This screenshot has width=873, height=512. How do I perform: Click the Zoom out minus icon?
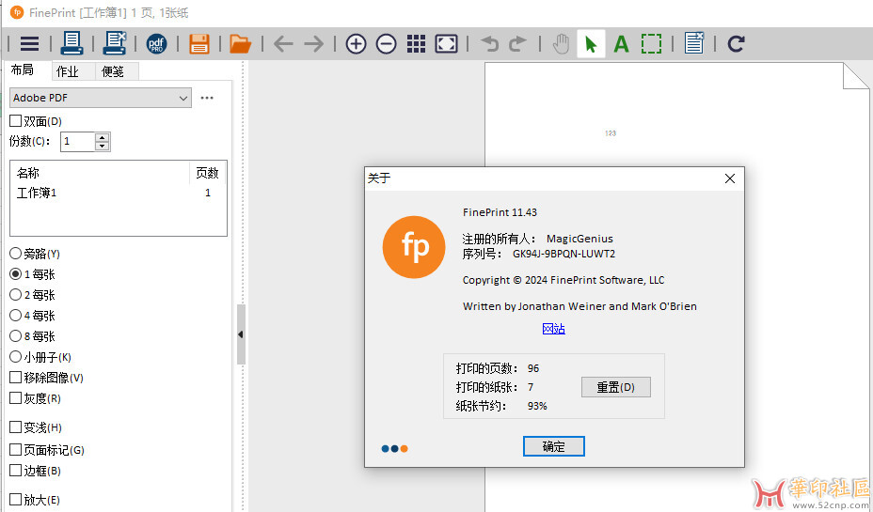point(386,44)
